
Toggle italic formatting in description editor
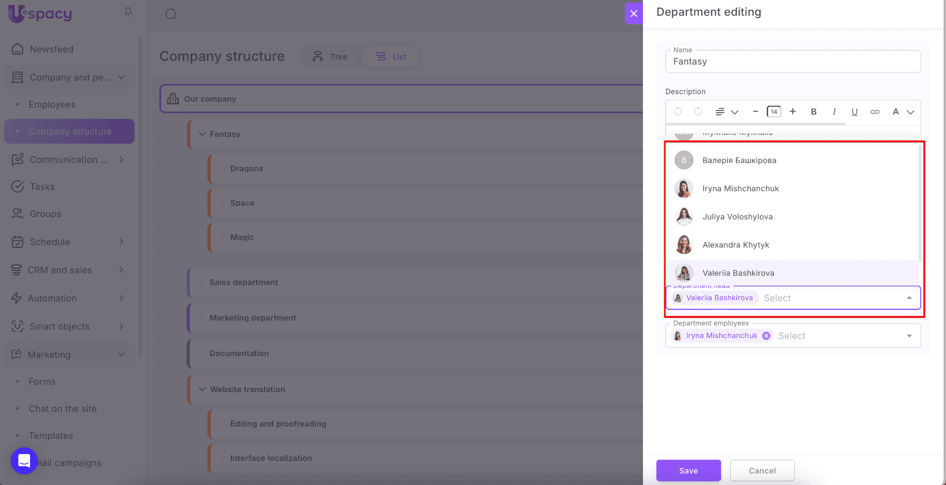coord(834,111)
